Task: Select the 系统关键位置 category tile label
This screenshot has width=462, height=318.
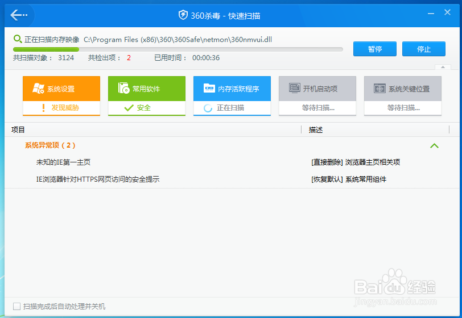Action: [x=409, y=89]
